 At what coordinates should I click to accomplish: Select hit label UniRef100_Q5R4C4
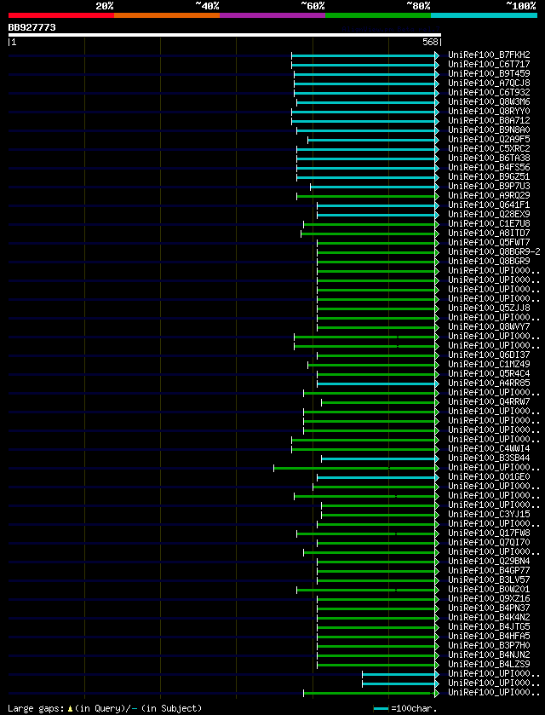coord(489,374)
